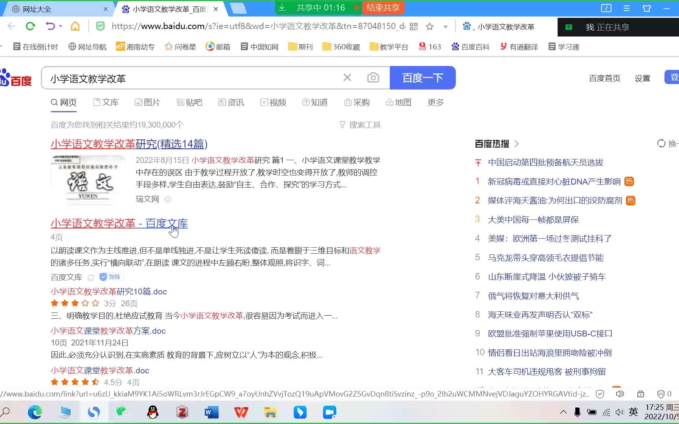Click the green shield security icon
679x424 pixels.
(100, 26)
